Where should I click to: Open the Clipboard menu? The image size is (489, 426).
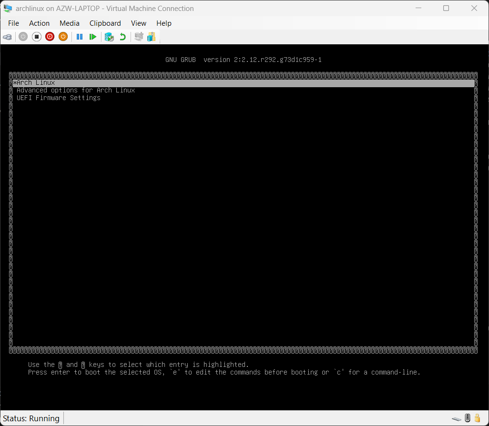[105, 23]
